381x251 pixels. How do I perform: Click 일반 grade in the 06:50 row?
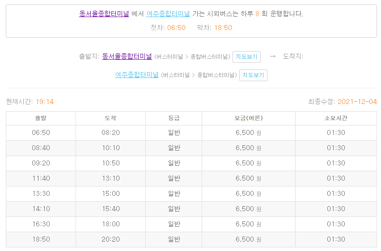pos(174,133)
